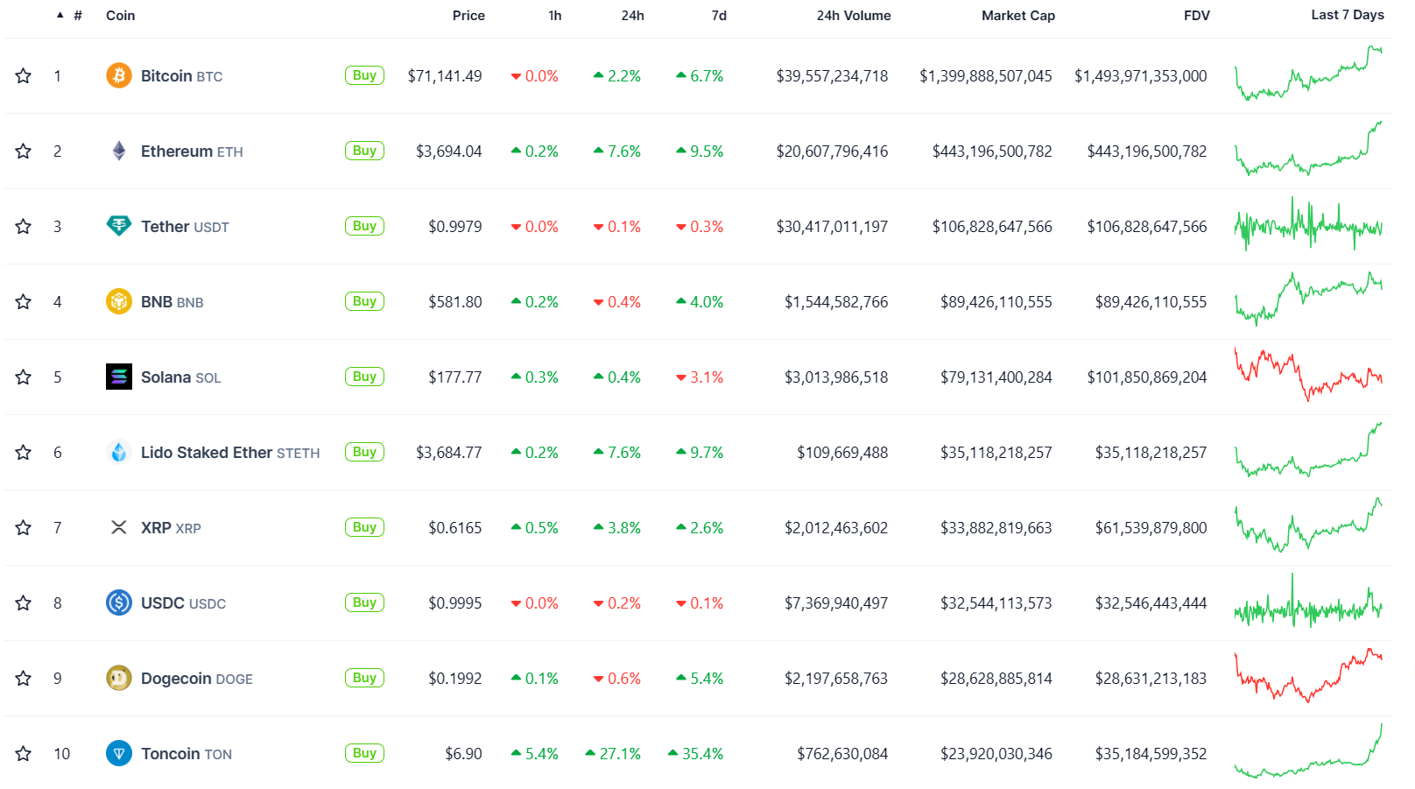Click the Buy button next to Dogecoin
This screenshot has height=789, width=1415.
click(364, 678)
